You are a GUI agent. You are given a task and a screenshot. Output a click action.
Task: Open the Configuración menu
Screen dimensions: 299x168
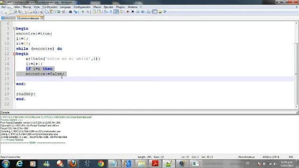[82, 7]
